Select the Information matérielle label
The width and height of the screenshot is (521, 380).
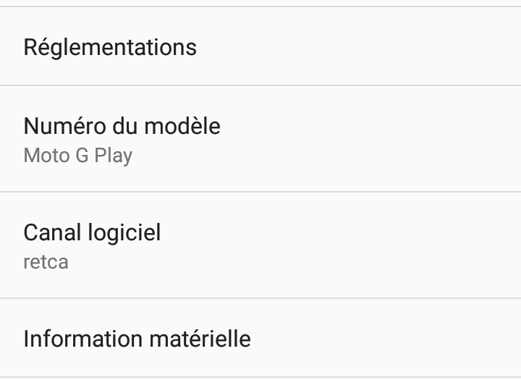(x=137, y=338)
